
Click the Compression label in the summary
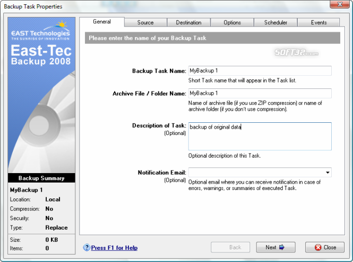[24, 209]
